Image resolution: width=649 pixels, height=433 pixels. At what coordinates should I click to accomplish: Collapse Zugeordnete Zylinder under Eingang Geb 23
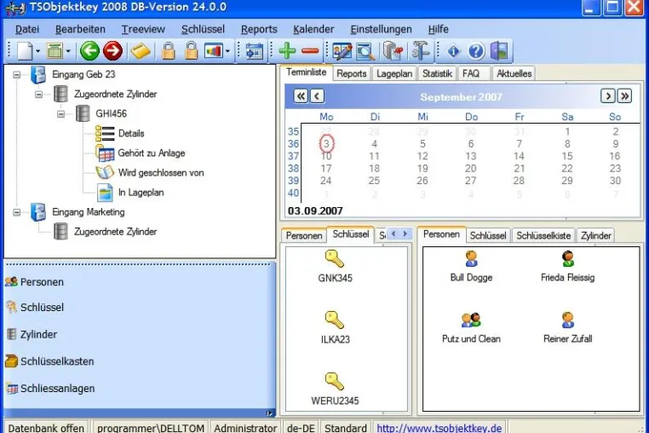click(38, 95)
